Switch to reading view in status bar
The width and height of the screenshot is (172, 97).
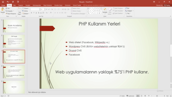(x=145, y=96)
